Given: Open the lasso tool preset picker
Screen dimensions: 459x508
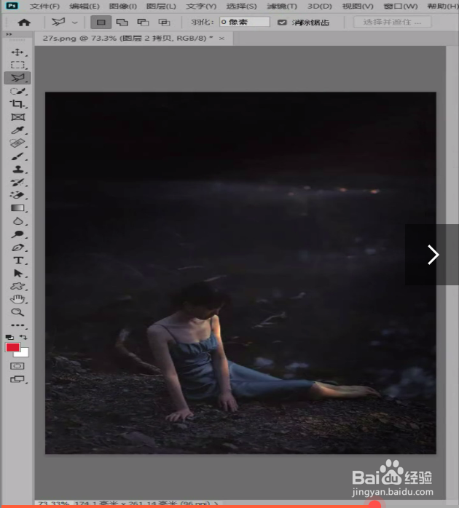Looking at the screenshot, I should 75,23.
